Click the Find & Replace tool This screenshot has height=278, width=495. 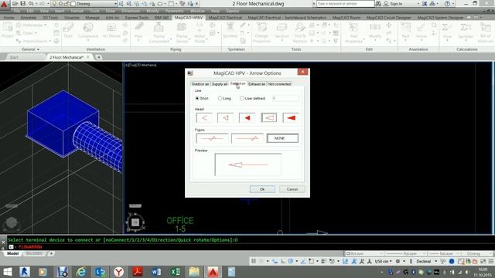click(x=300, y=32)
